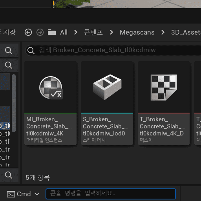
Task: Click the folder icon beside All
Action: pos(52,32)
